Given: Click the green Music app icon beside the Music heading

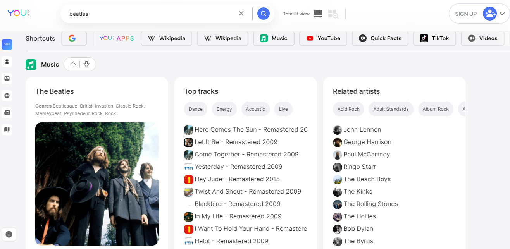Looking at the screenshot, I should 31,64.
